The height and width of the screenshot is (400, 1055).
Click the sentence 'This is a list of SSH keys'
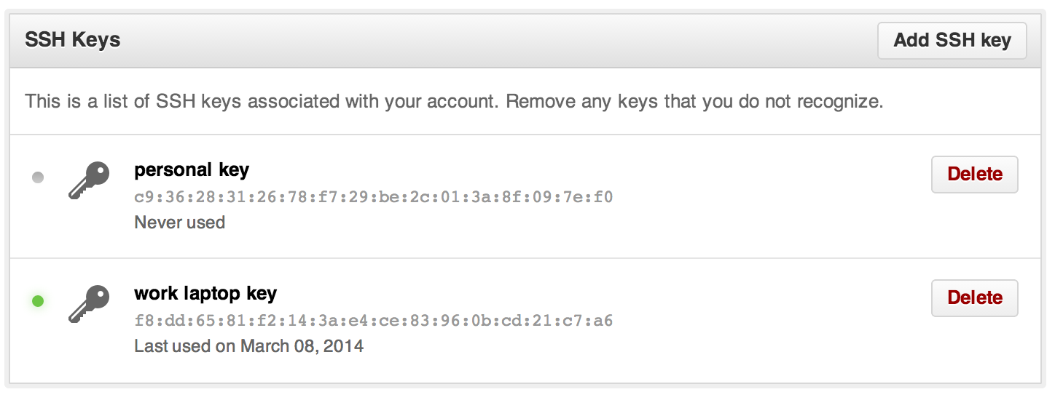pos(133,101)
